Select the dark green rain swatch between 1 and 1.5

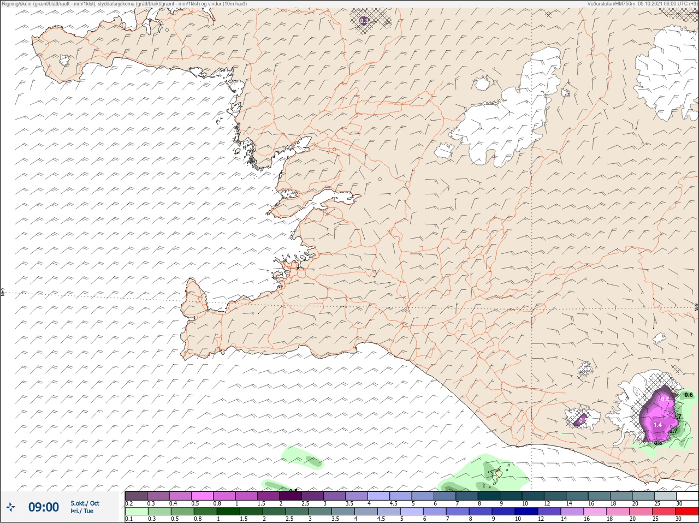click(x=227, y=512)
